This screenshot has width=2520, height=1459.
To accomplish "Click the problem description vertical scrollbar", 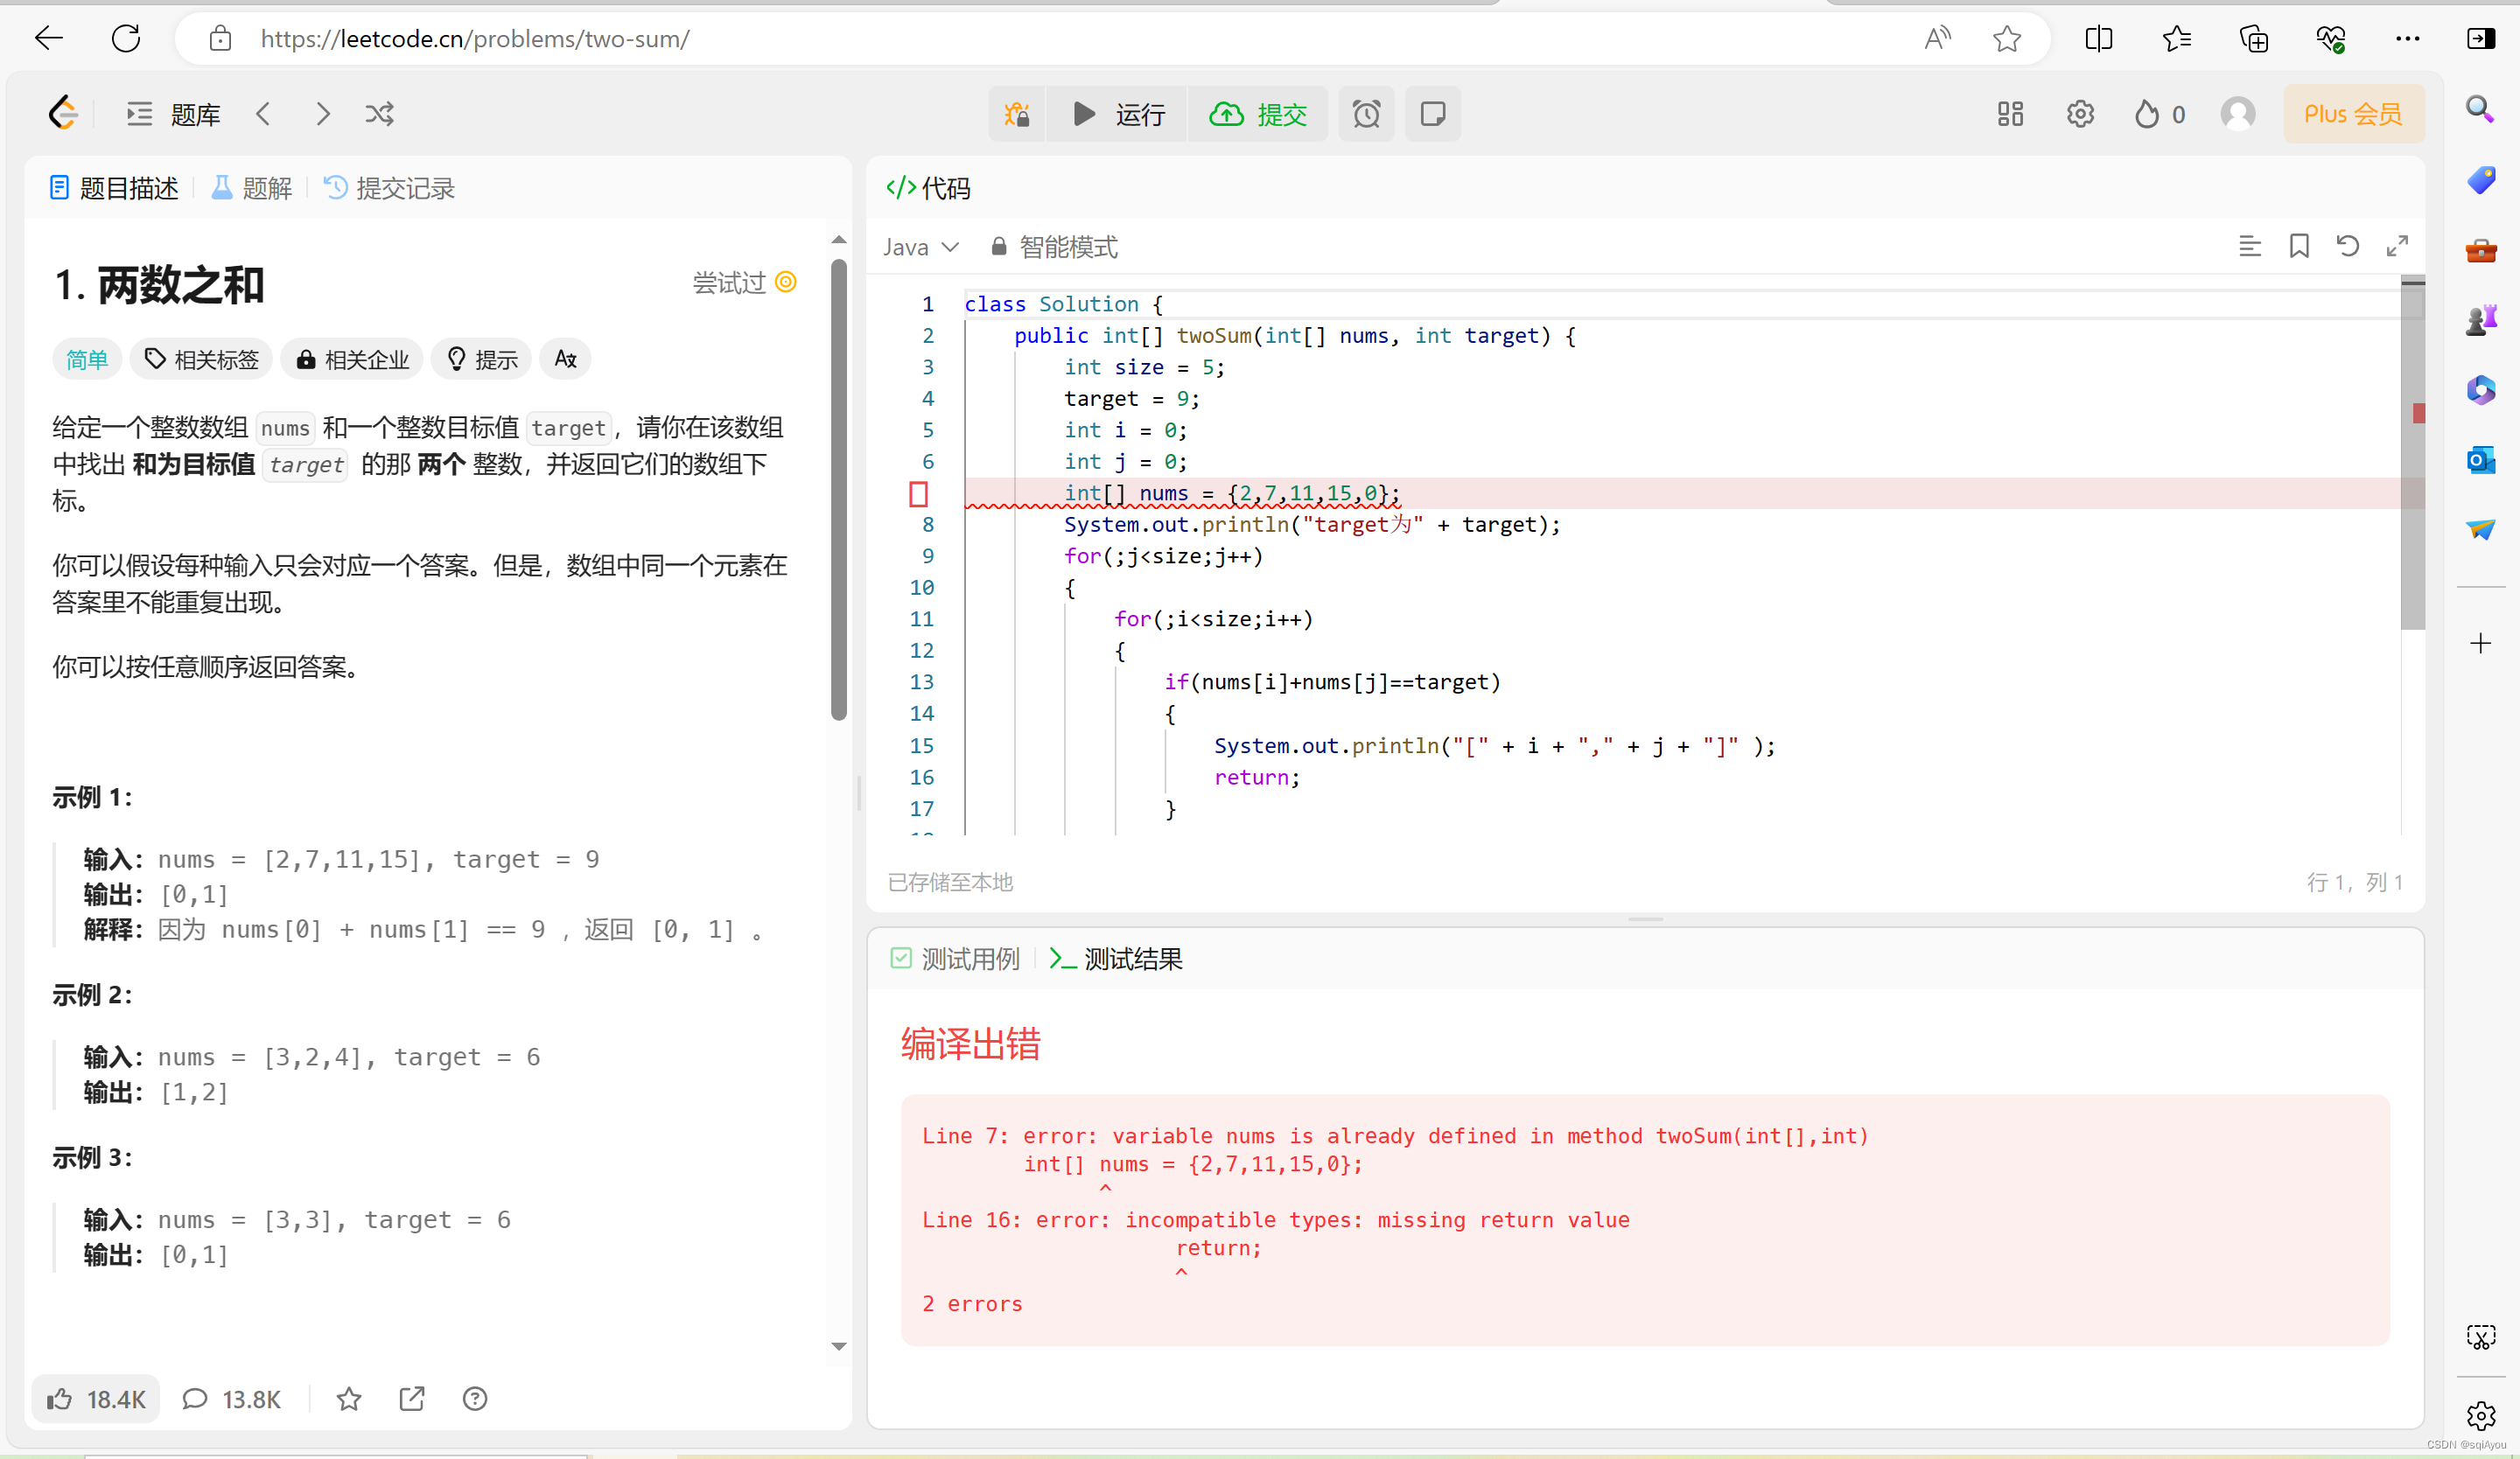I will [x=838, y=490].
